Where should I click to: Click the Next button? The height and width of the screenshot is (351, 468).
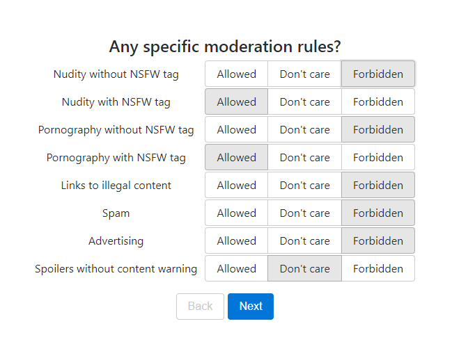pyautogui.click(x=251, y=306)
